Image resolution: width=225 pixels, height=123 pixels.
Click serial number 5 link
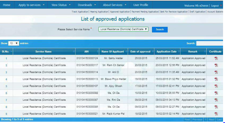(x=6, y=86)
